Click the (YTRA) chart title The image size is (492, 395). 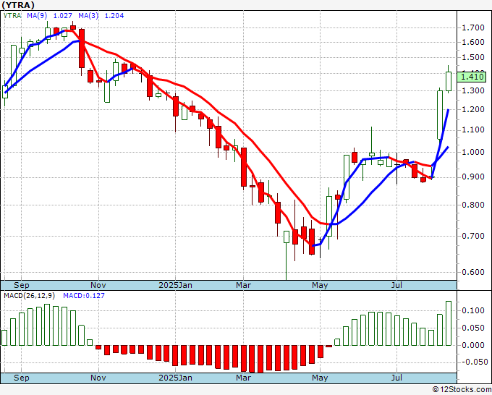(18, 5)
